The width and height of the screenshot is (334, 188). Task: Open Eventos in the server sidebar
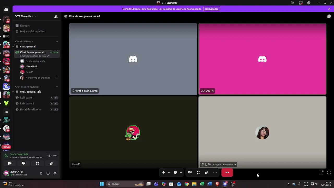click(37, 26)
